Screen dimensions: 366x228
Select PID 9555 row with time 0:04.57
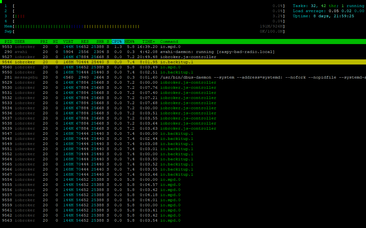point(183,185)
